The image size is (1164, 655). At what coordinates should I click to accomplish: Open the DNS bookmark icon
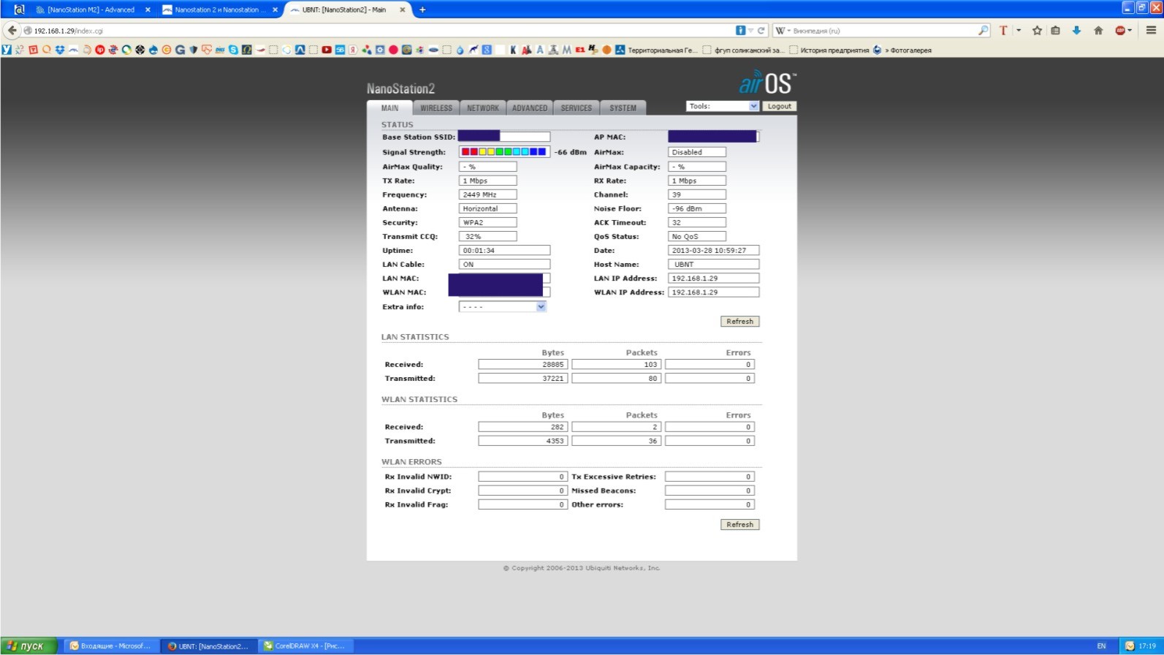click(x=220, y=50)
